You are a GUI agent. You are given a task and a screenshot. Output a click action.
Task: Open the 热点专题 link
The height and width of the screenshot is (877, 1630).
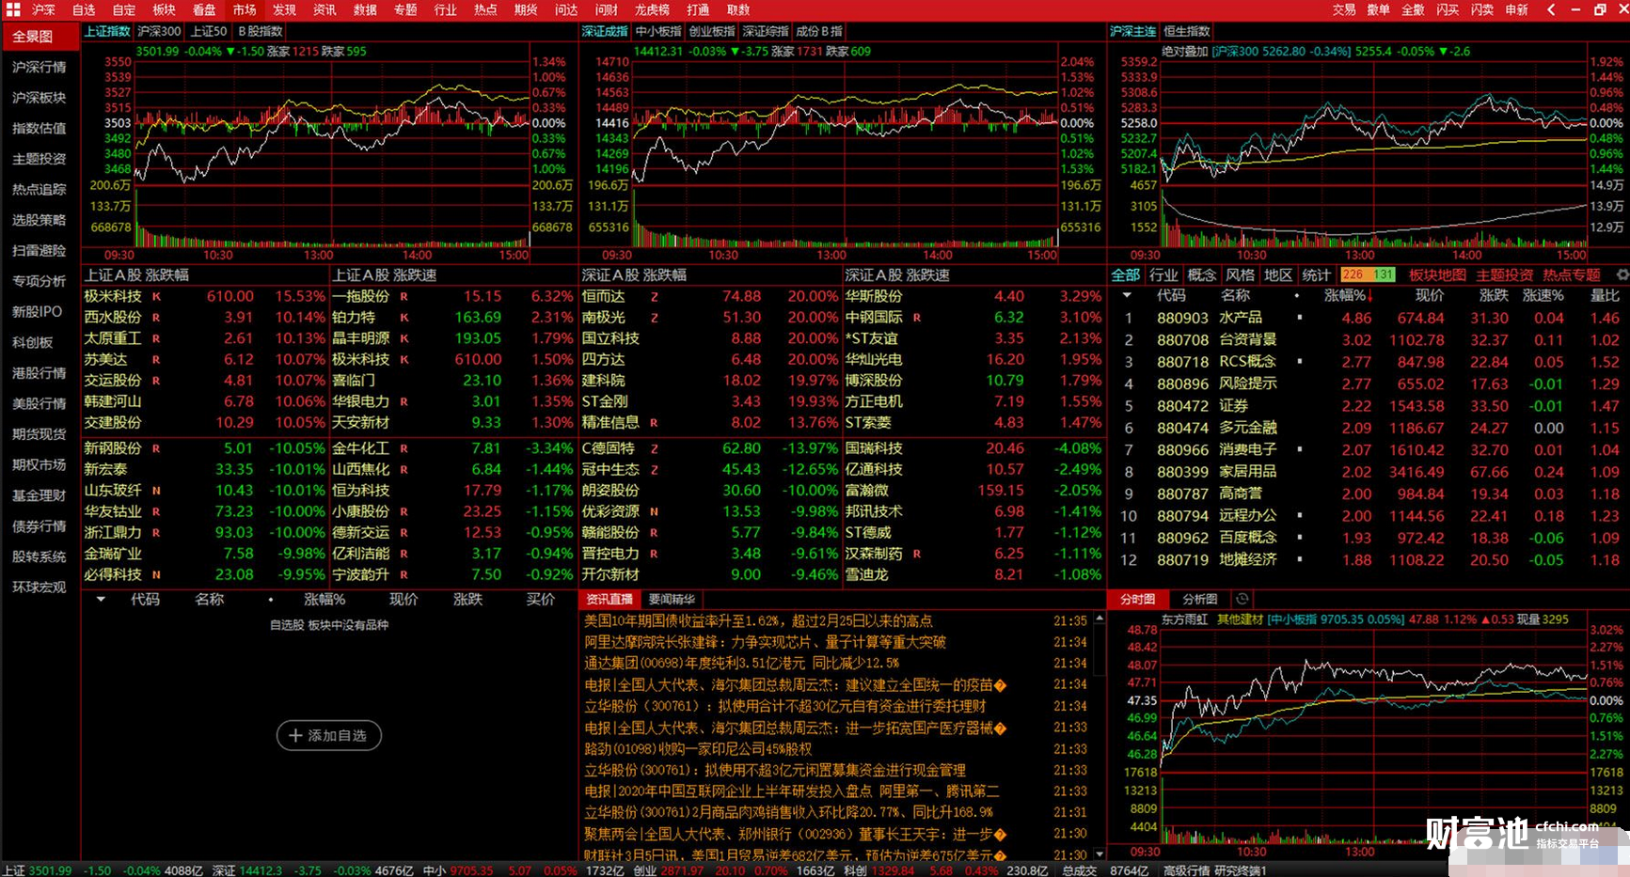[1571, 274]
